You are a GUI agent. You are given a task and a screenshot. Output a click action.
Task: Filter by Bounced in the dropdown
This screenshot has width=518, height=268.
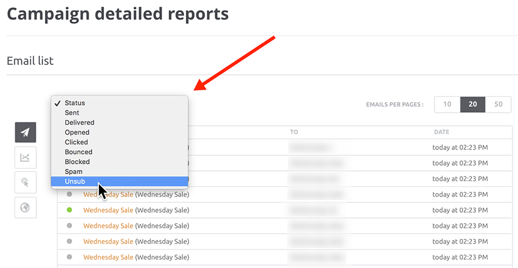(119, 152)
